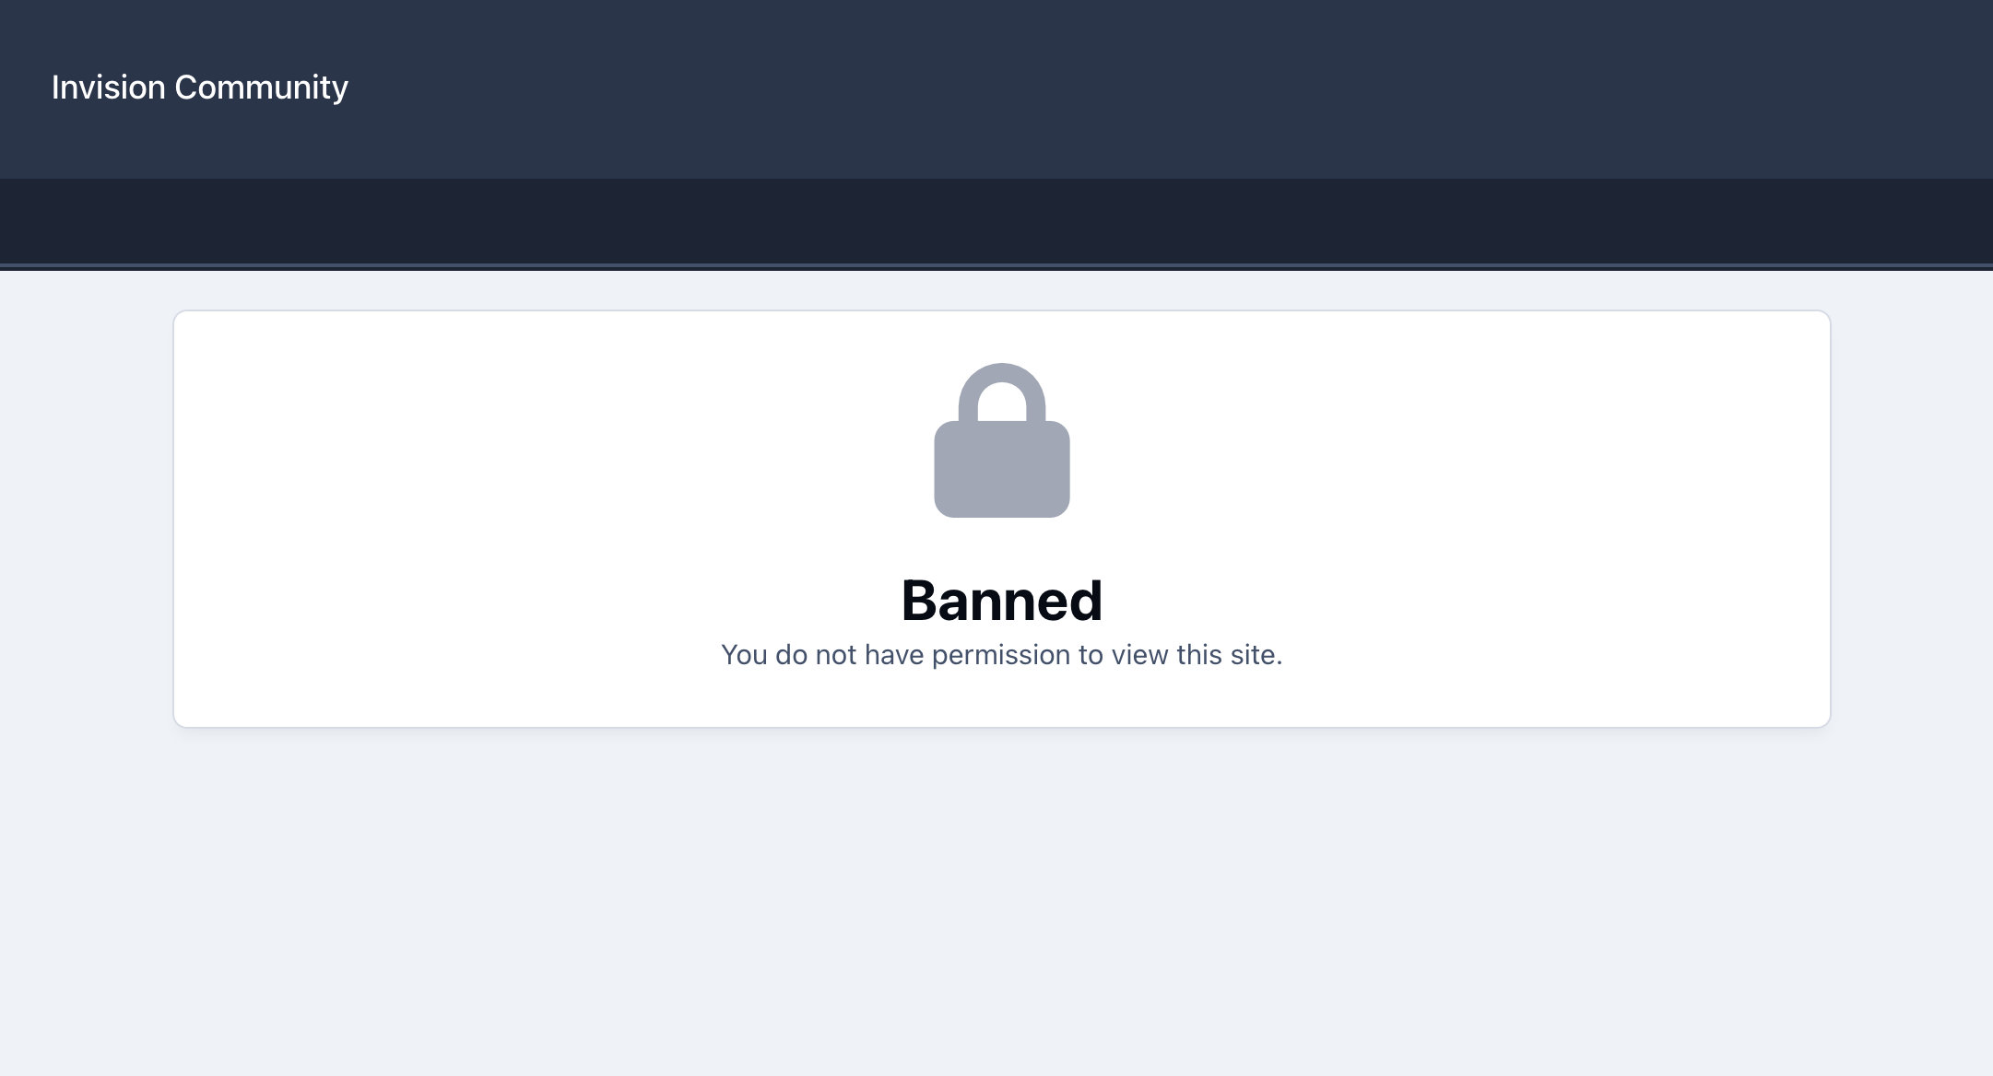
Task: Click the light gray page background below card
Action: (996, 903)
